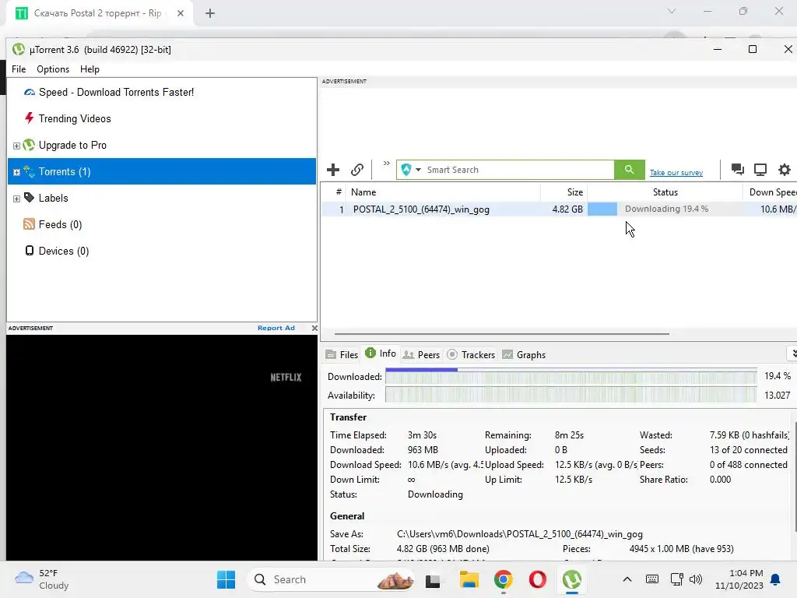Open the notifications bell icon
This screenshot has height=598, width=797.
click(x=776, y=579)
